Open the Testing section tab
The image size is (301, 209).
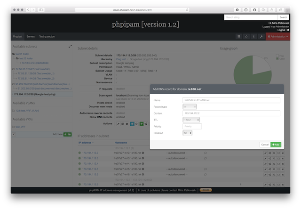click(47, 37)
